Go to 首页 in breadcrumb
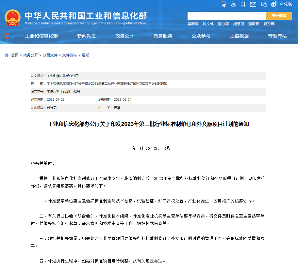298x271 pixels. click(x=15, y=55)
